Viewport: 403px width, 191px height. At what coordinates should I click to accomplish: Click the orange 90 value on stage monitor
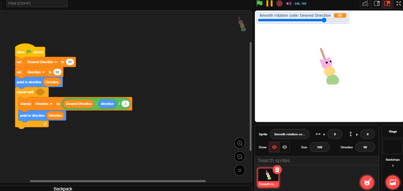click(340, 15)
